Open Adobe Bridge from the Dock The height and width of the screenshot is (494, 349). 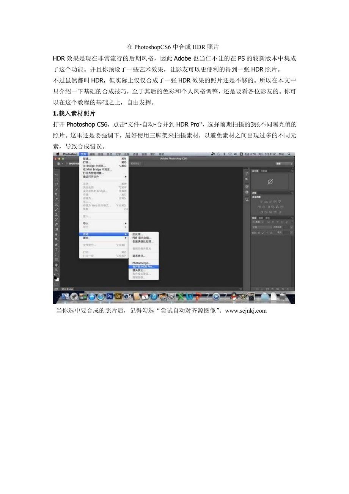click(118, 297)
